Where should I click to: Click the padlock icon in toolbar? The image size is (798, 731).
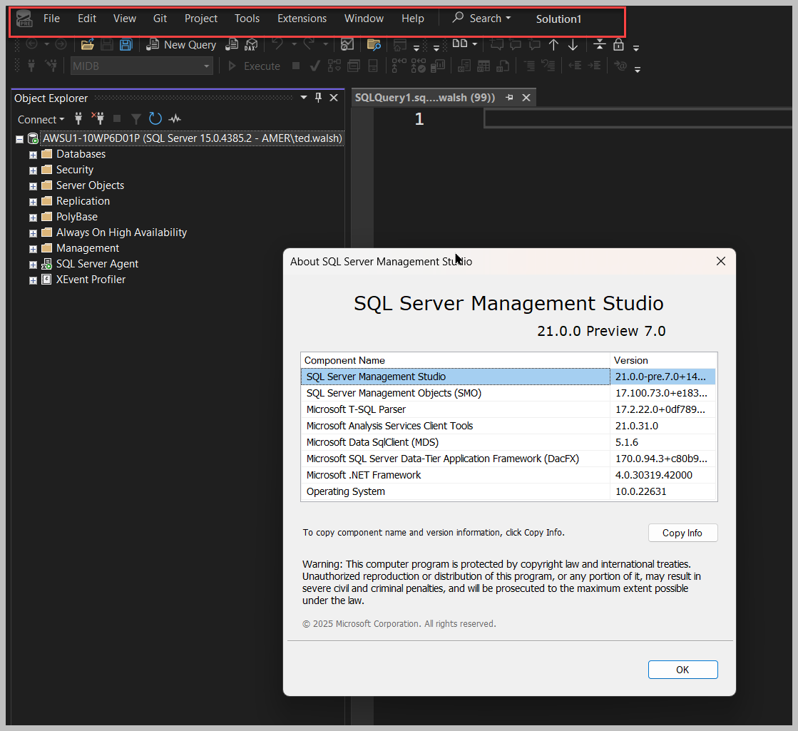click(618, 44)
